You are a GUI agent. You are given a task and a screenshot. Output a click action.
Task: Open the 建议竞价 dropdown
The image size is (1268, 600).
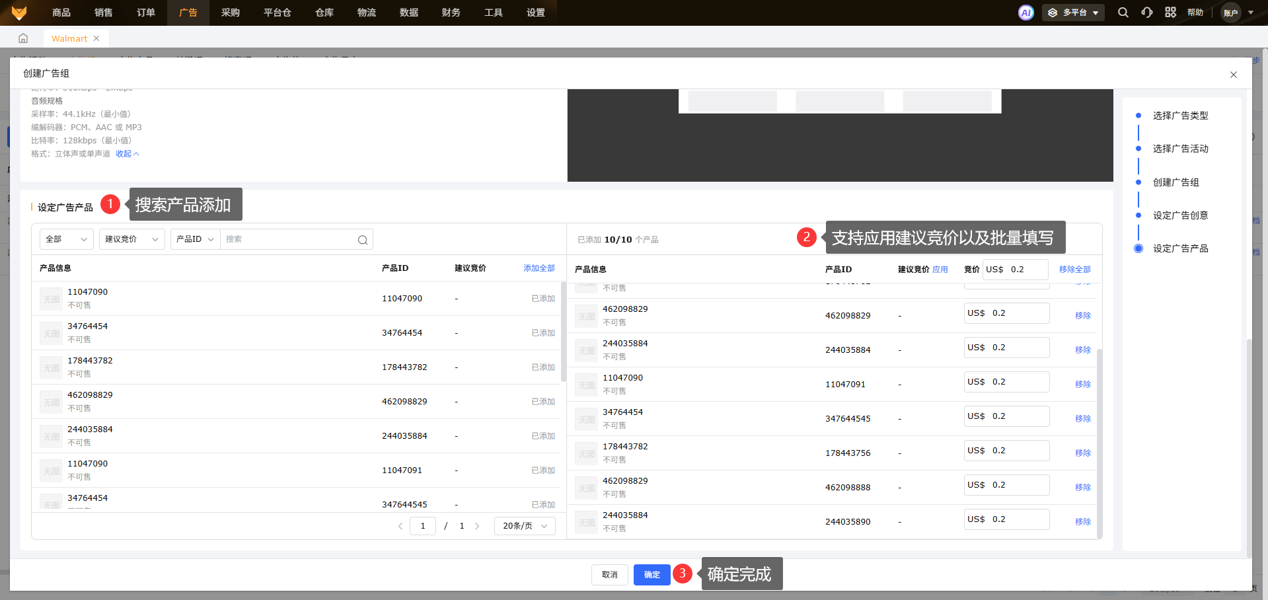coord(131,239)
